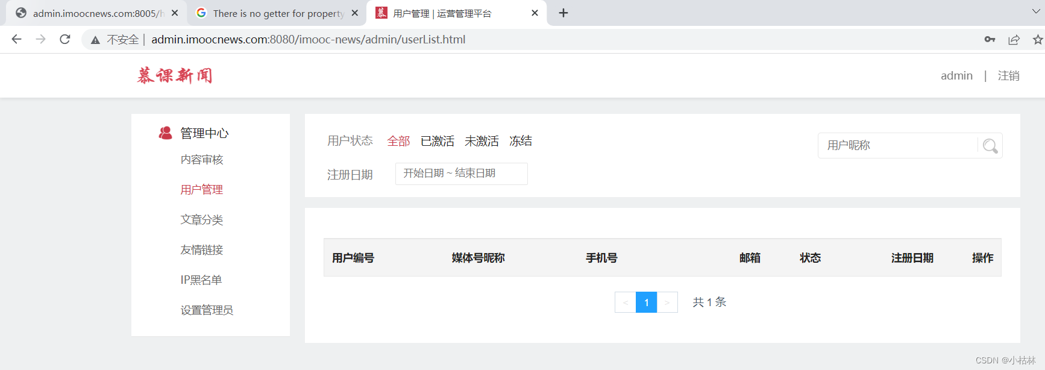
Task: Select page 1 in pagination
Action: (x=646, y=303)
